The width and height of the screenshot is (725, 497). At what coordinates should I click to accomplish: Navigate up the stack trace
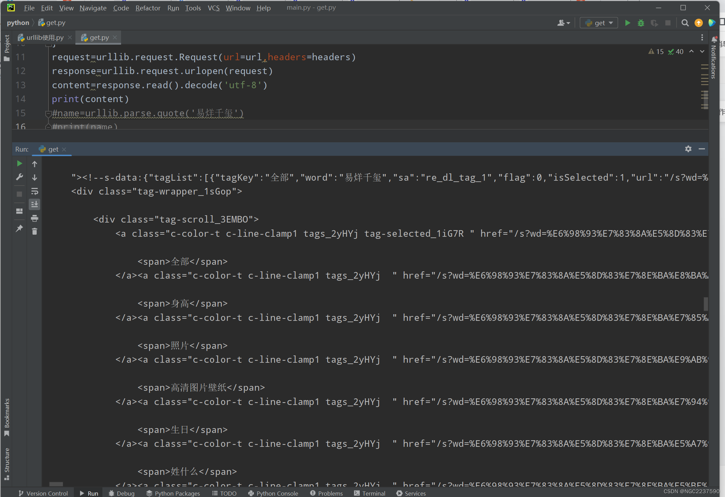[35, 163]
